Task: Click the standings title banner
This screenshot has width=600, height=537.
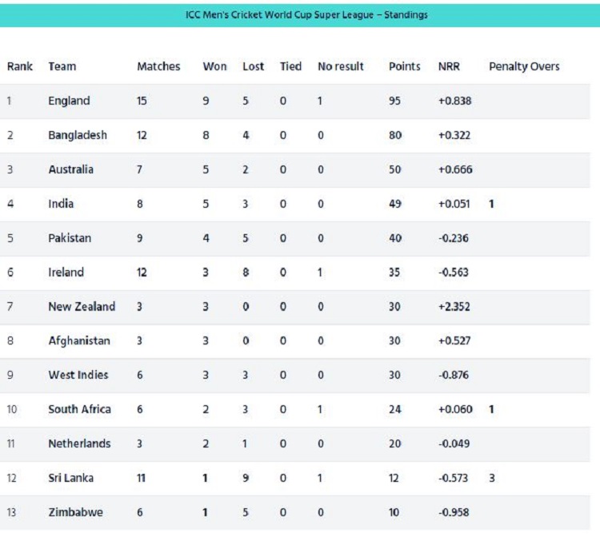Action: (x=300, y=15)
